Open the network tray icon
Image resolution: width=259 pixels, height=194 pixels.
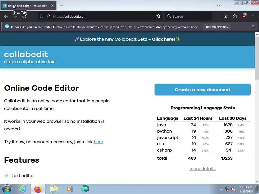click(227, 189)
